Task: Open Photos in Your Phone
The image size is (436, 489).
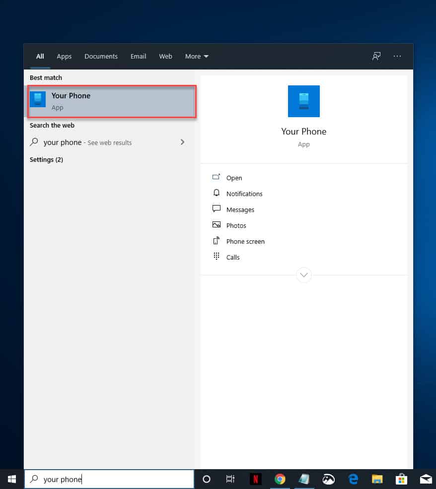Action: (236, 225)
